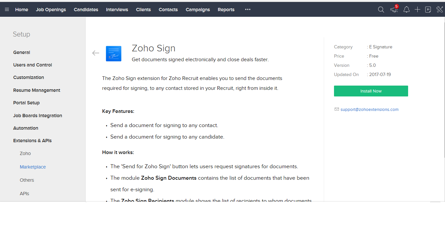
Task: Open the Zoho extensions sub-item
Action: click(25, 153)
